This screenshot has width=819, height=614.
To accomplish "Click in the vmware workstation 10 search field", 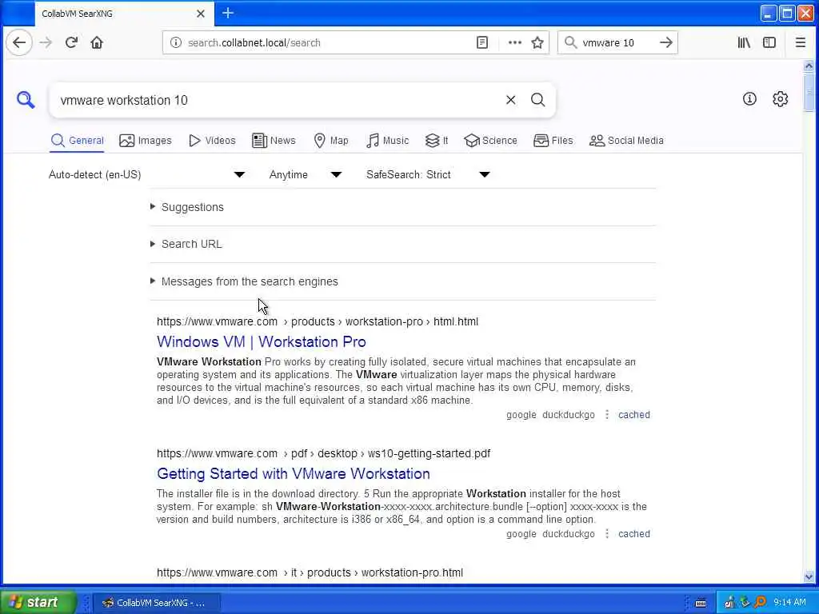I will (x=277, y=100).
